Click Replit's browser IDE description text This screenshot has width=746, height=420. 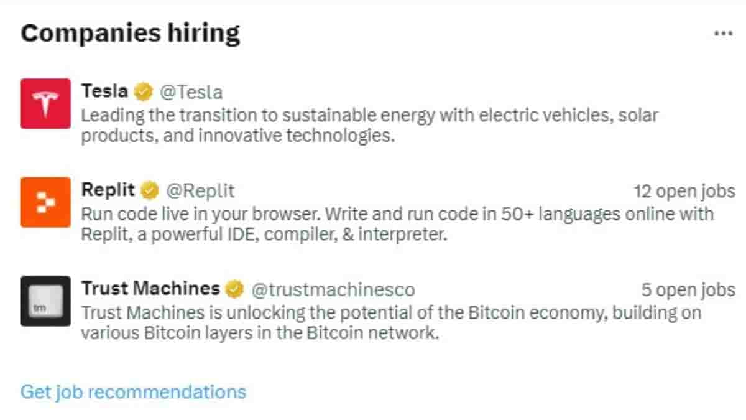[397, 224]
